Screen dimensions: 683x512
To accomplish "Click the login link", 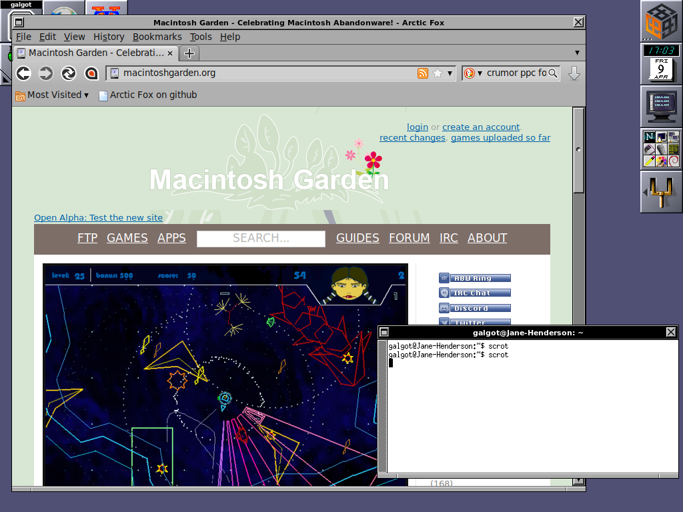I will [x=418, y=127].
